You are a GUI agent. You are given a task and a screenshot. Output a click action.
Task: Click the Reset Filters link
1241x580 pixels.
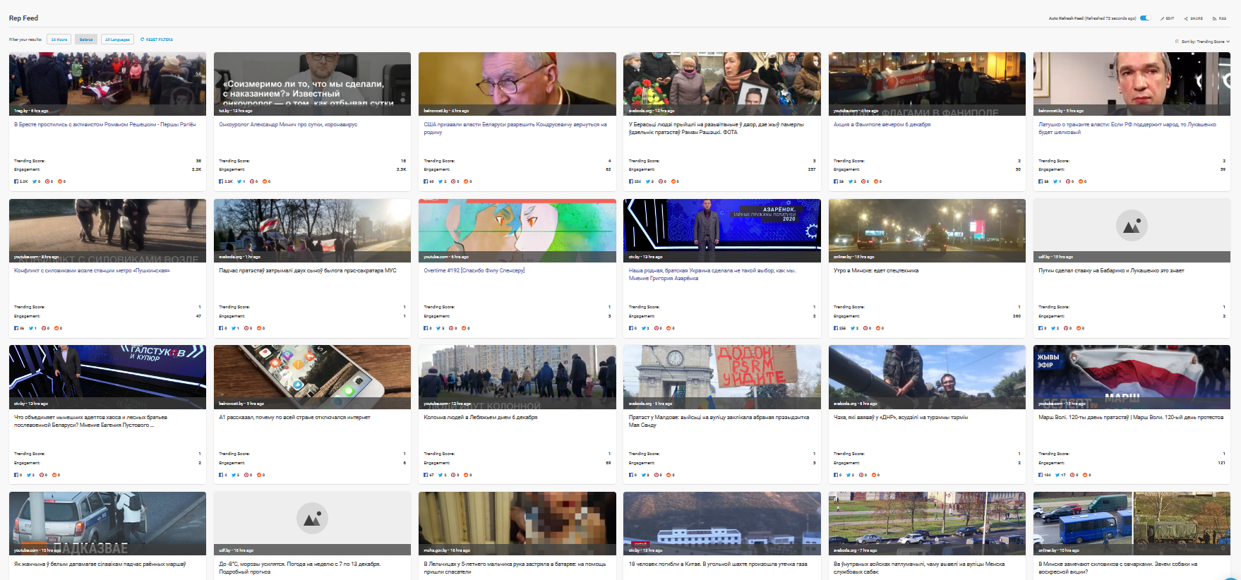[x=157, y=40]
